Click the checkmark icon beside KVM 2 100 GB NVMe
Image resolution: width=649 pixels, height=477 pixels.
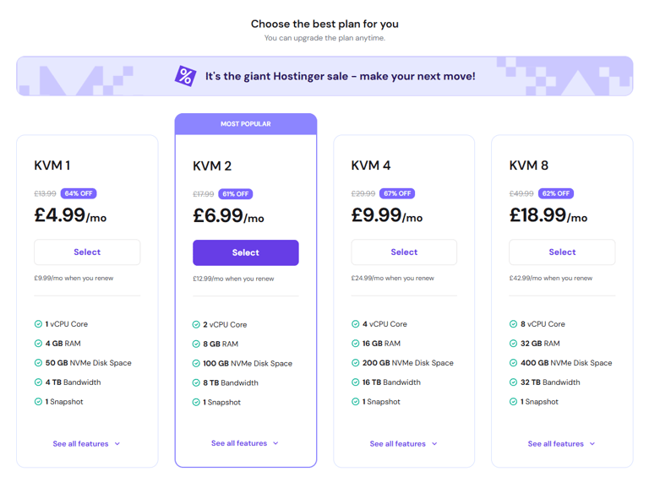[197, 364]
